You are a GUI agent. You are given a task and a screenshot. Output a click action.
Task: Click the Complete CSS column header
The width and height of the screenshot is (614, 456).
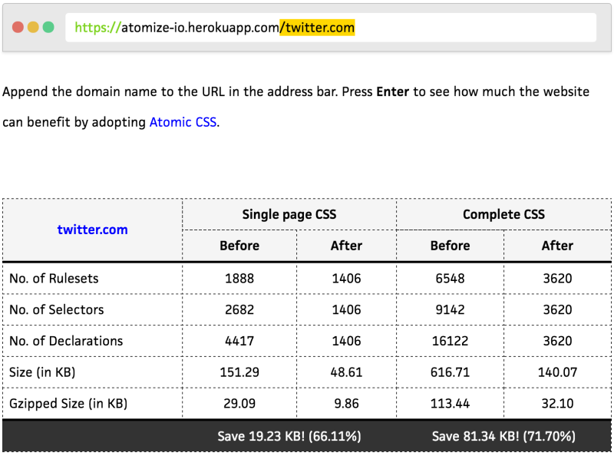point(503,214)
